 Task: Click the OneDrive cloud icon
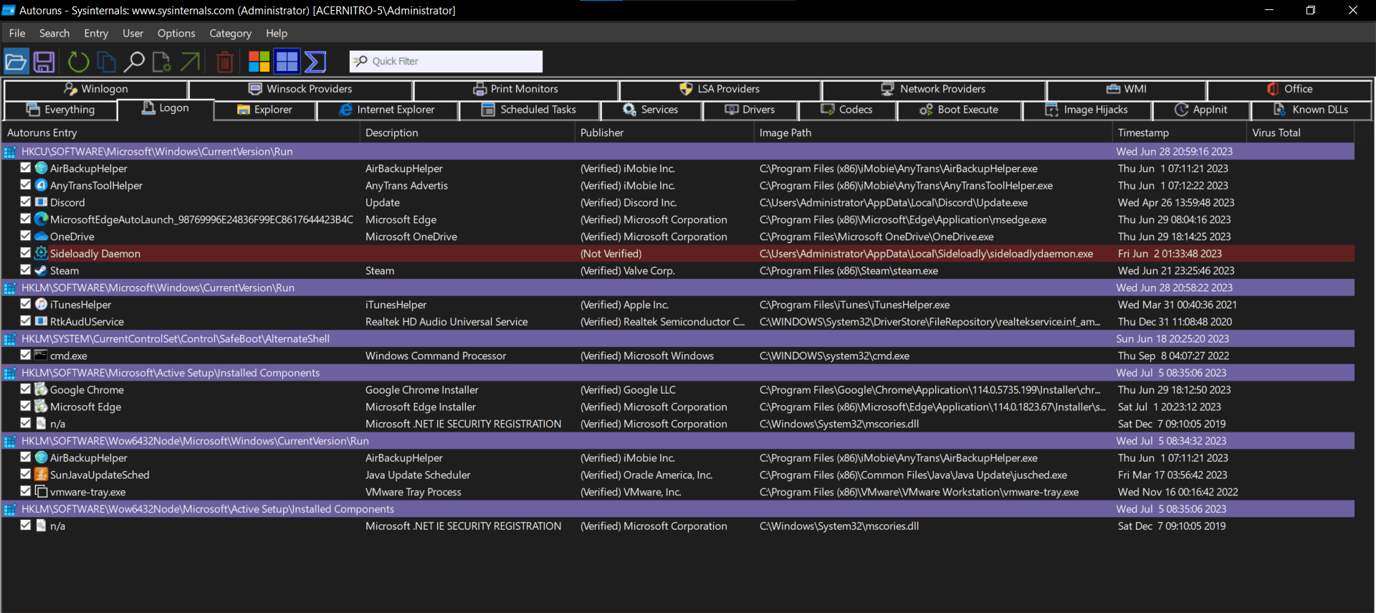click(42, 236)
